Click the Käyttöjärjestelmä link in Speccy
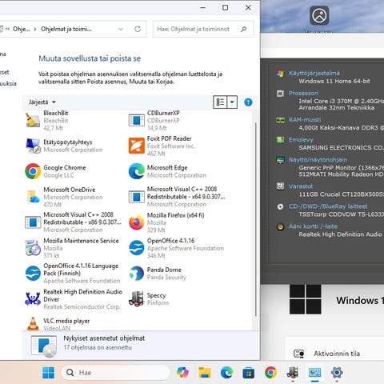384x384 pixels. [x=314, y=73]
